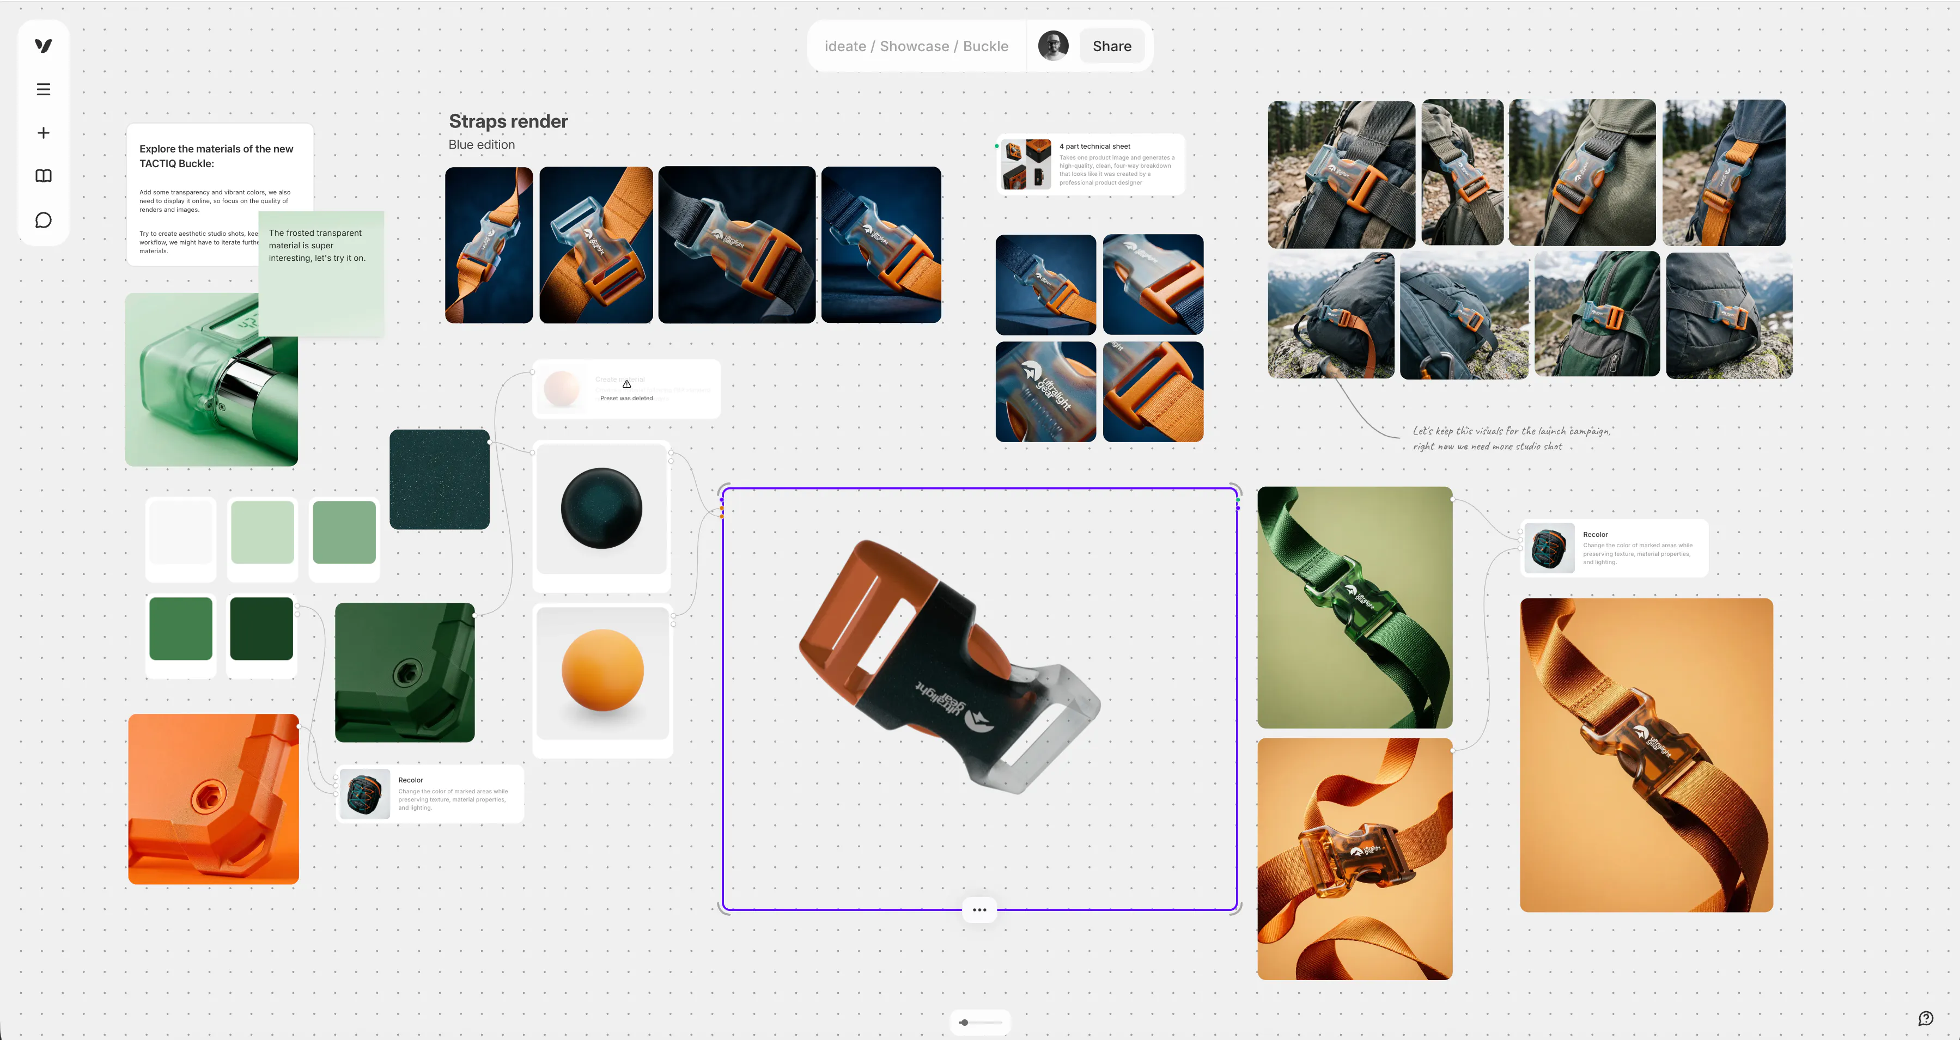Open the three-dots menu below the selected frame
1960x1040 pixels.
(979, 909)
